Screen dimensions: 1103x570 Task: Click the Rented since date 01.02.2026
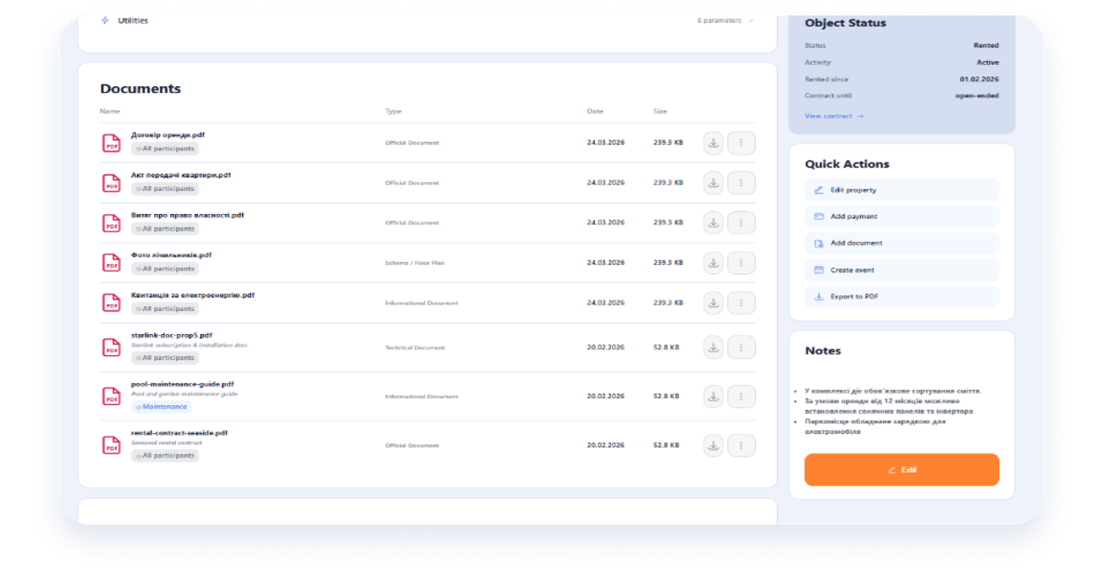[979, 79]
